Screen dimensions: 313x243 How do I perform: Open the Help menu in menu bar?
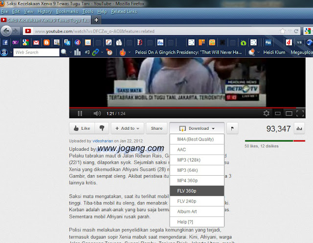102,12
